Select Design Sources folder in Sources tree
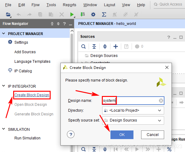The width and height of the screenshot is (185, 152). click(104, 56)
